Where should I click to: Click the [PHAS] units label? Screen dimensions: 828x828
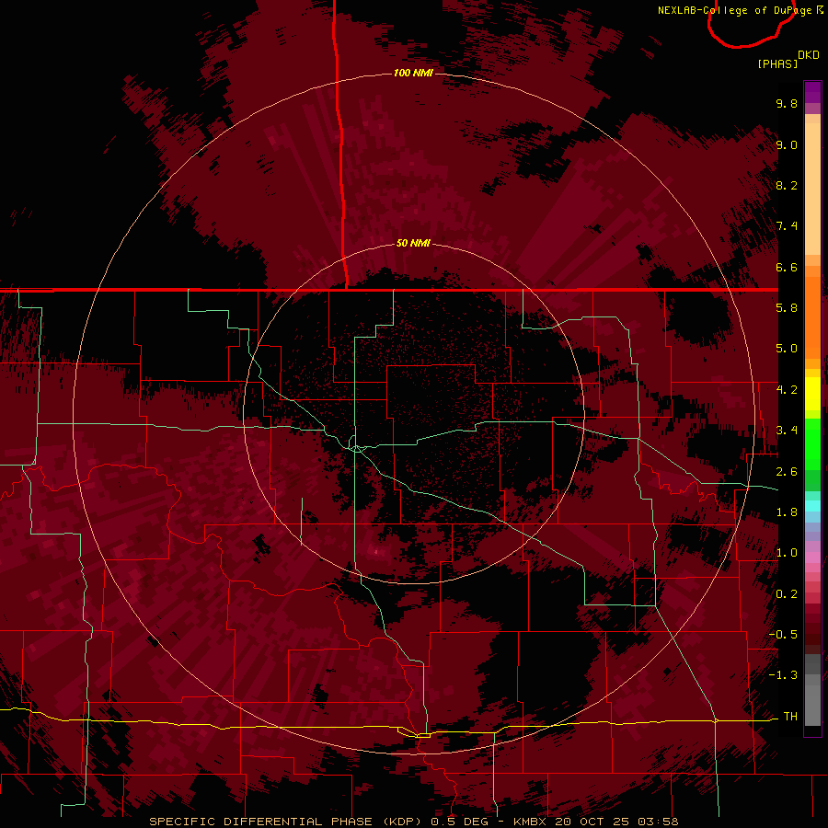click(777, 64)
